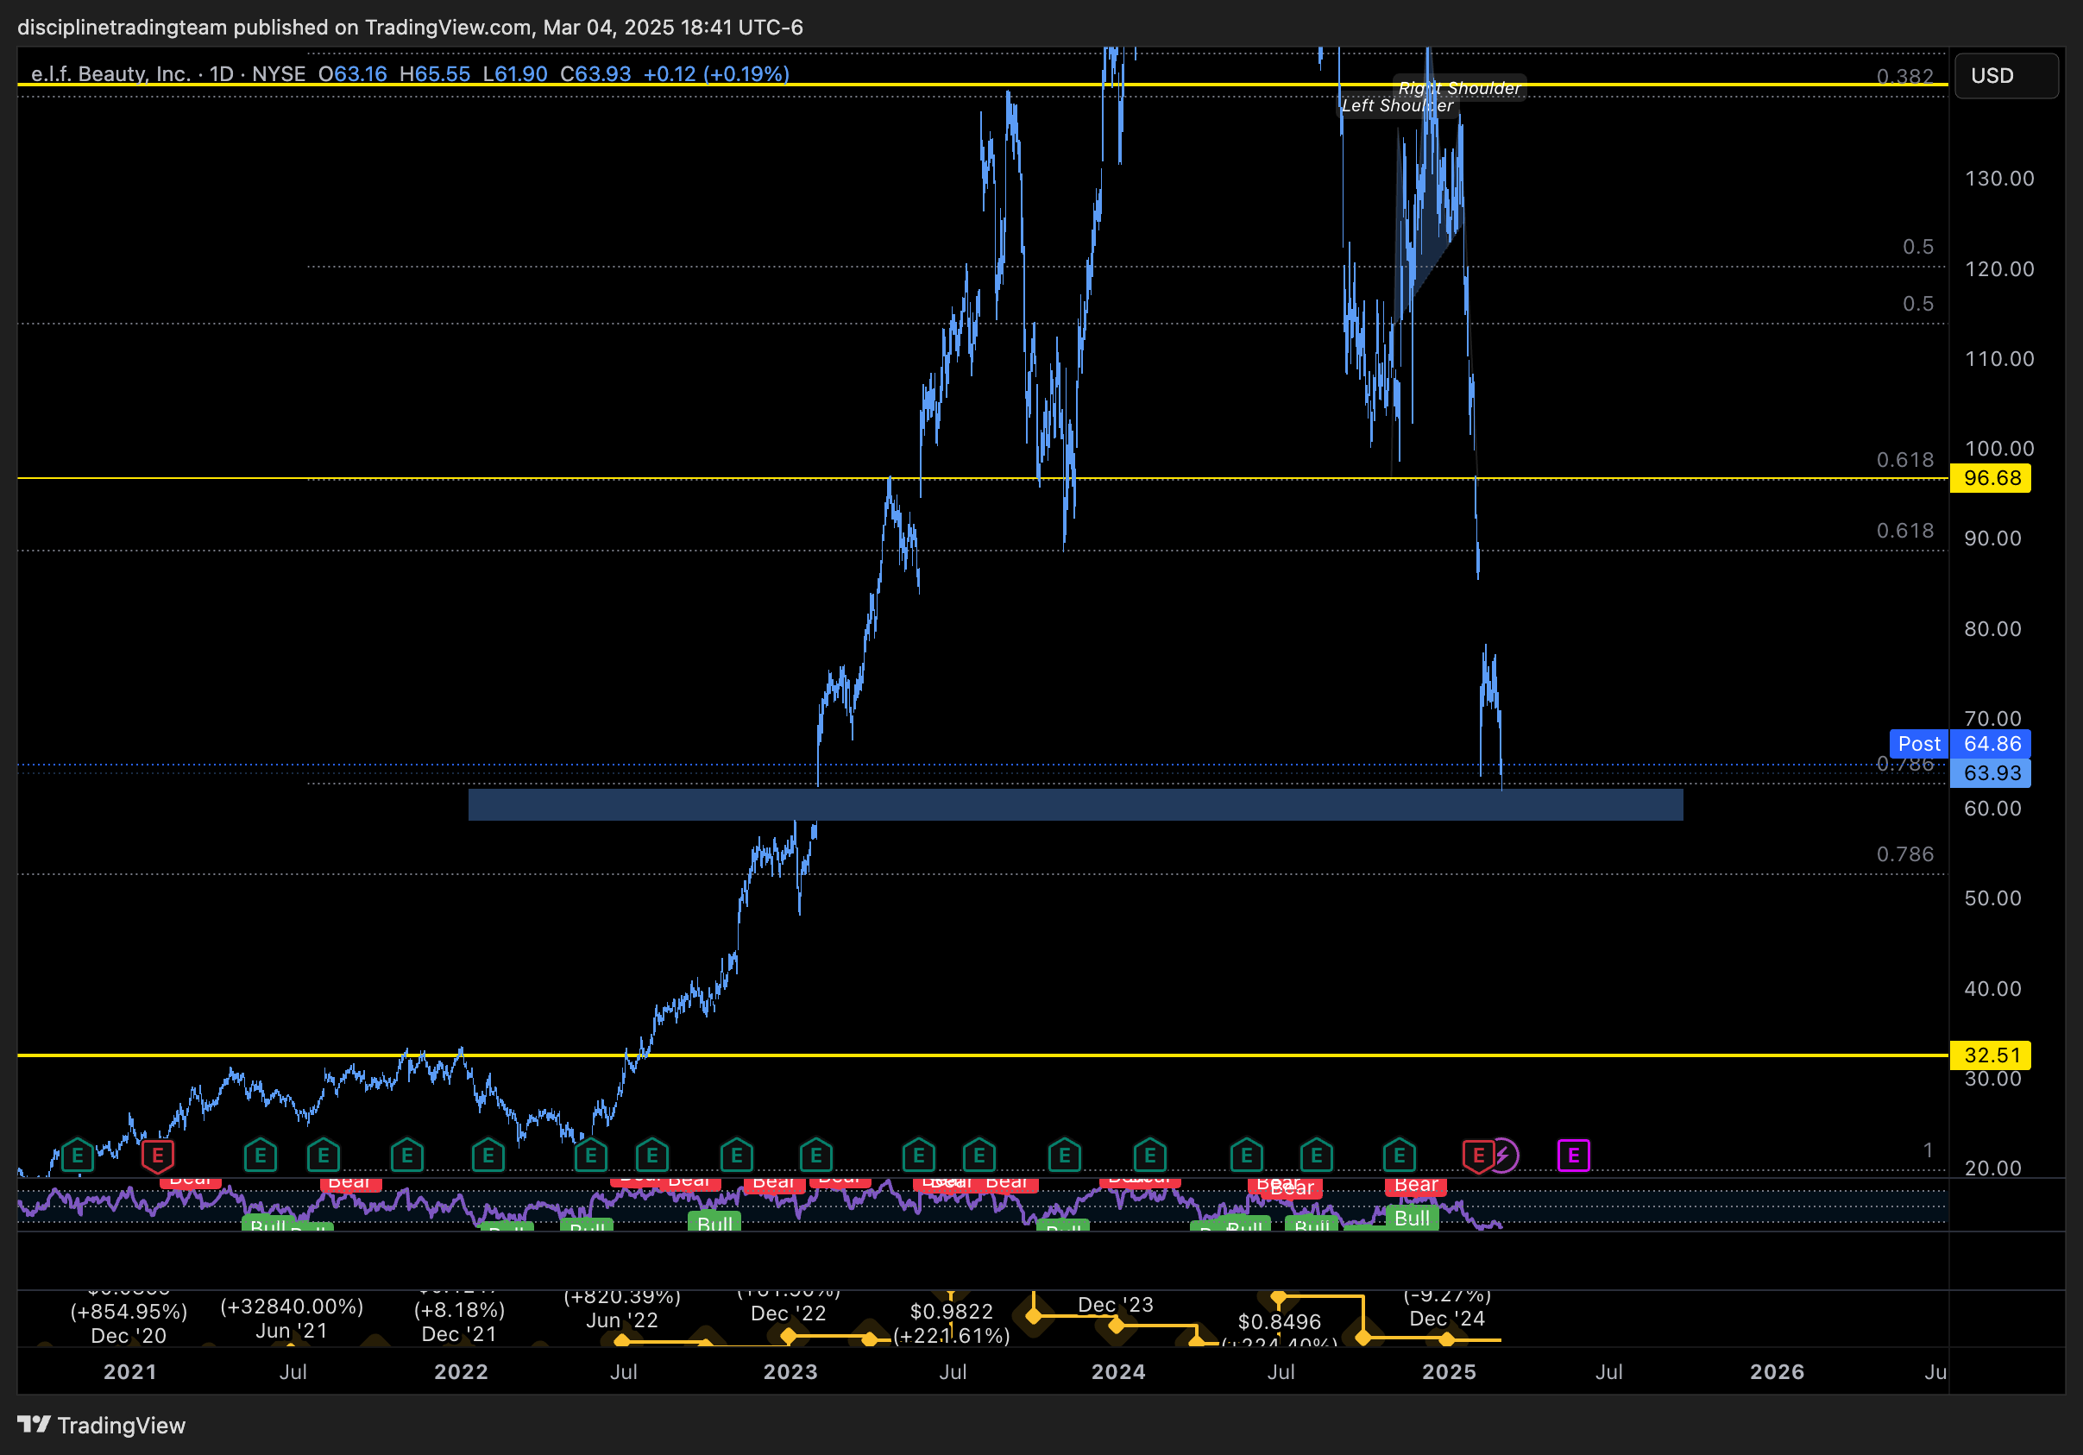The height and width of the screenshot is (1455, 2083).
Task: Click the (+854.95%) earnings change text
Action: click(x=129, y=1312)
